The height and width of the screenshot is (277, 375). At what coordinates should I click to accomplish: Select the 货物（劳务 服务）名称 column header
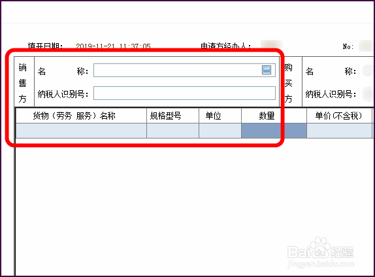pos(81,116)
